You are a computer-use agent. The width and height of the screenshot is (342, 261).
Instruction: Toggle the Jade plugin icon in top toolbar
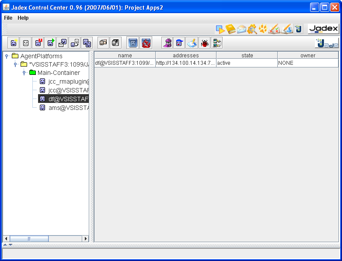pos(298,29)
